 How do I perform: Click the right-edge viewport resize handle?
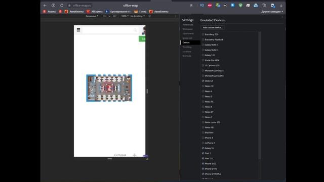[147, 91]
